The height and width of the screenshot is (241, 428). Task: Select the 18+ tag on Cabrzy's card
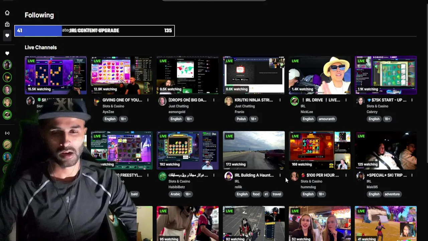click(x=387, y=119)
